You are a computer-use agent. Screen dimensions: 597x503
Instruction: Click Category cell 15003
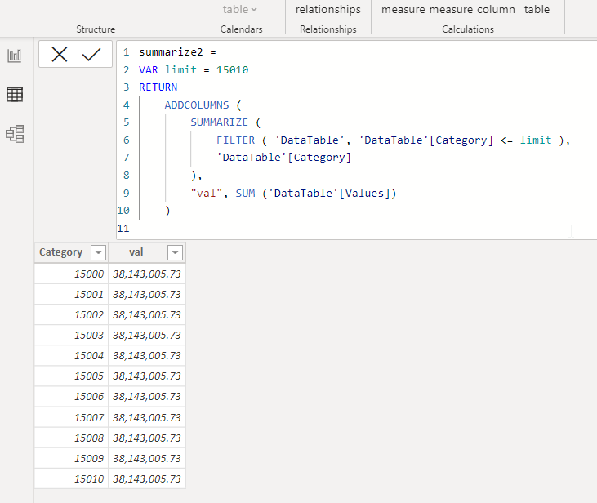click(72, 335)
